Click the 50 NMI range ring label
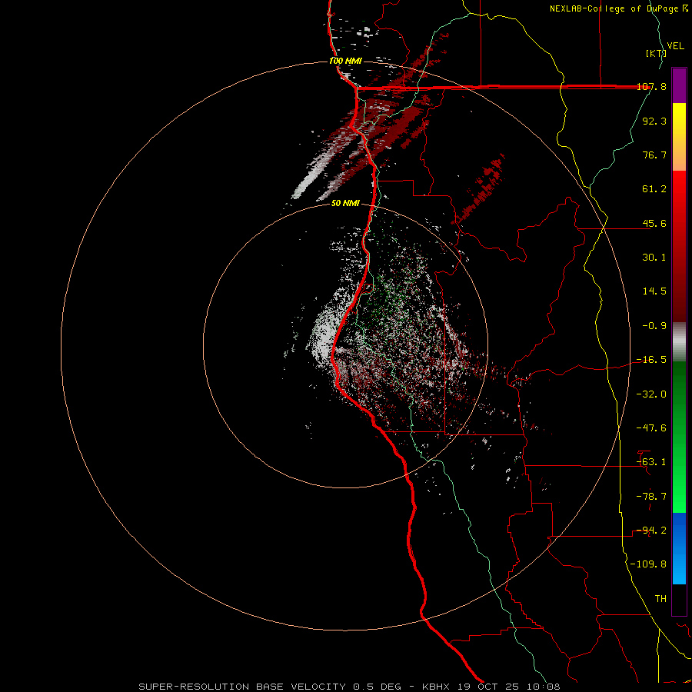Image resolution: width=692 pixels, height=692 pixels. tap(345, 204)
